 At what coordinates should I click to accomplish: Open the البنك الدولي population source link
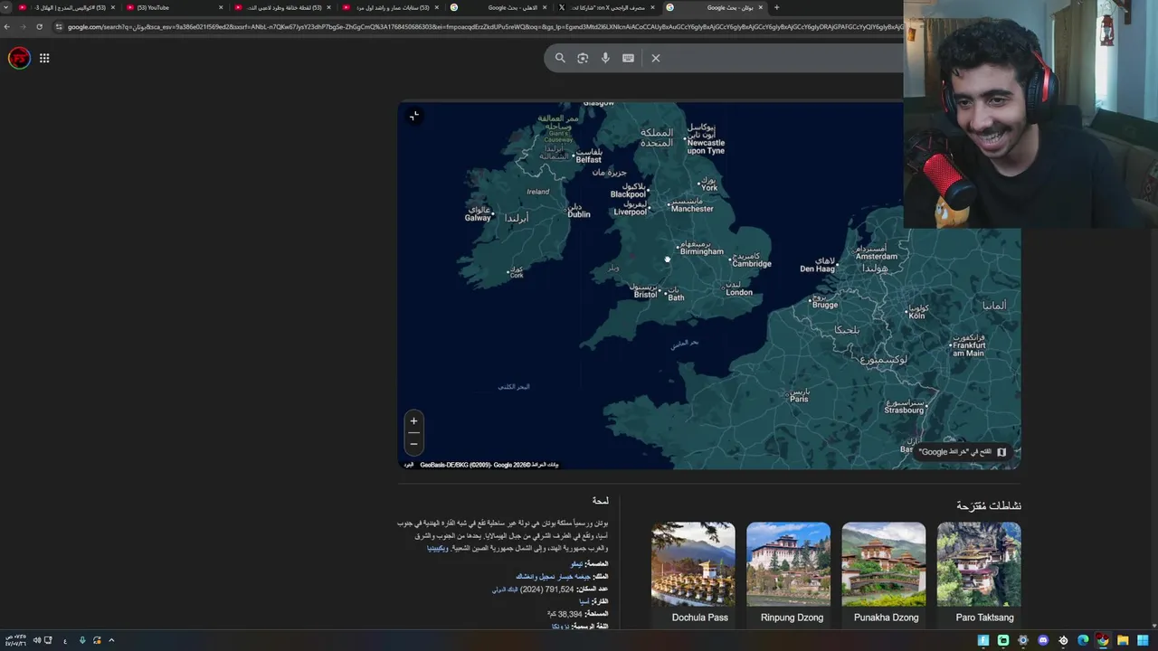[x=505, y=589]
